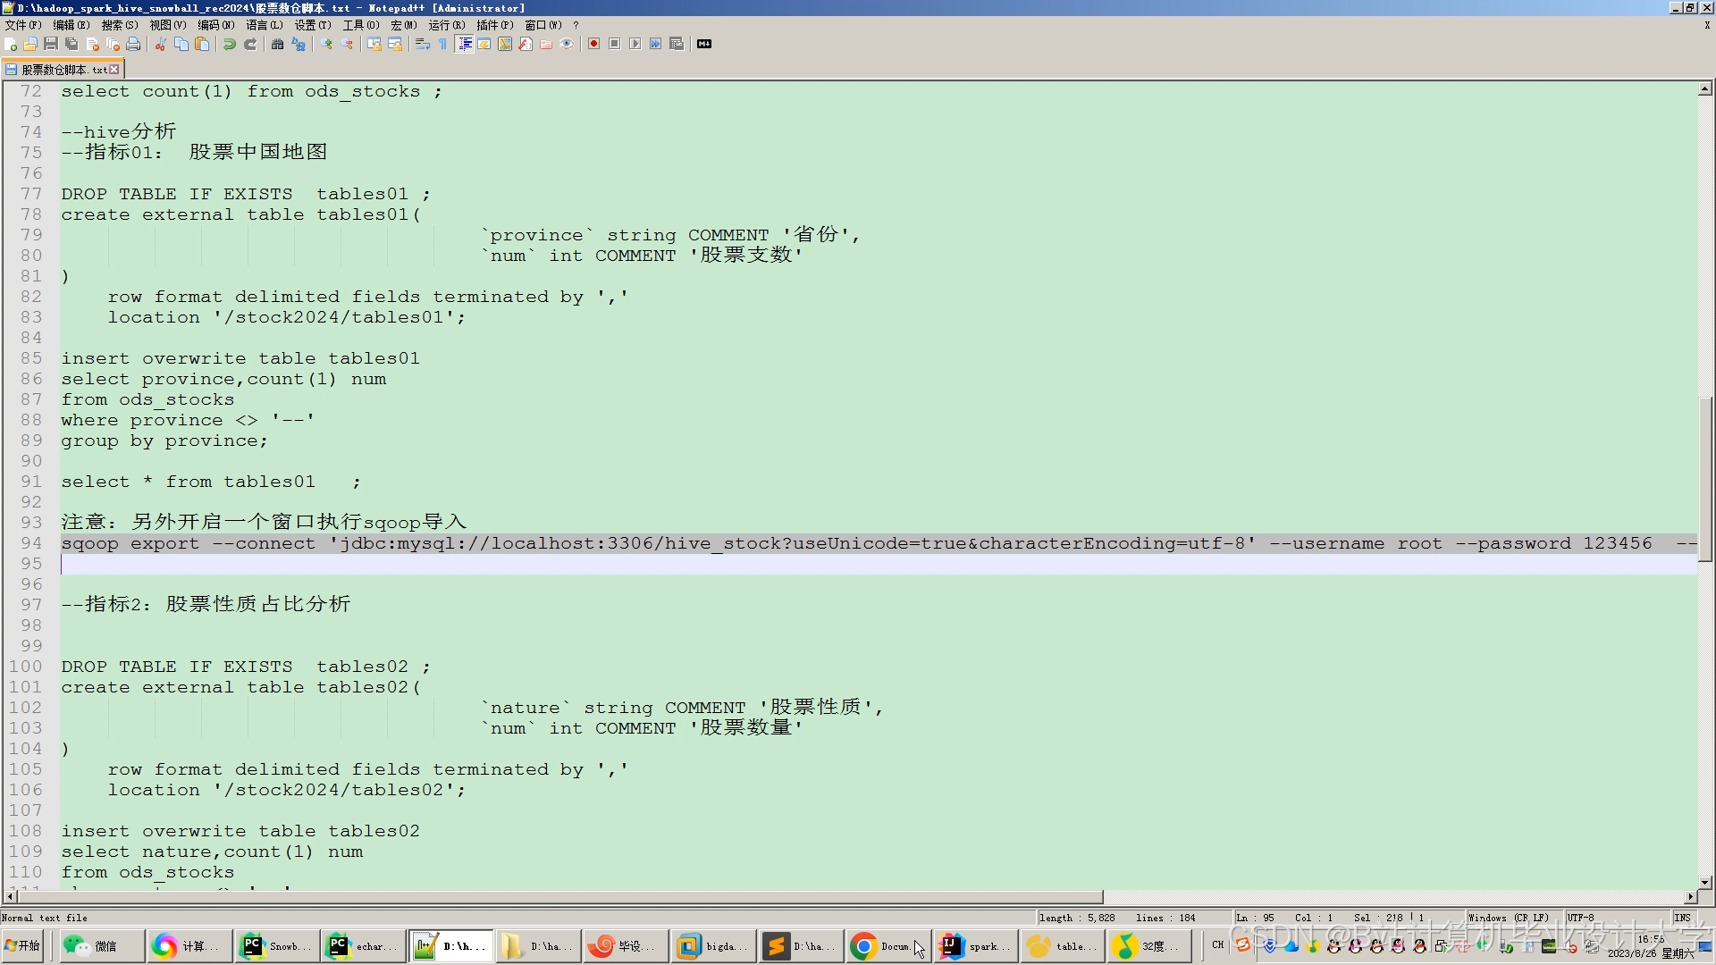This screenshot has height=965, width=1716.
Task: Toggle show all characters pilcrow button
Action: point(443,44)
